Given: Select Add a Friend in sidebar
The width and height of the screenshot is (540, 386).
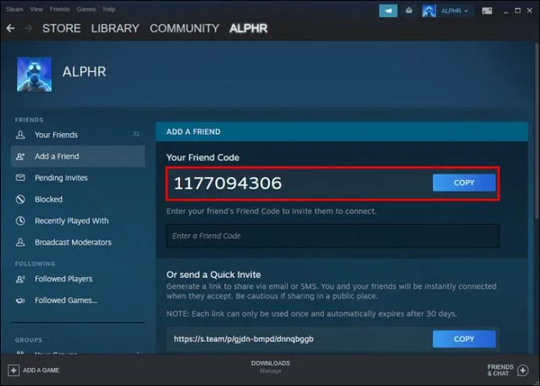Looking at the screenshot, I should (77, 157).
